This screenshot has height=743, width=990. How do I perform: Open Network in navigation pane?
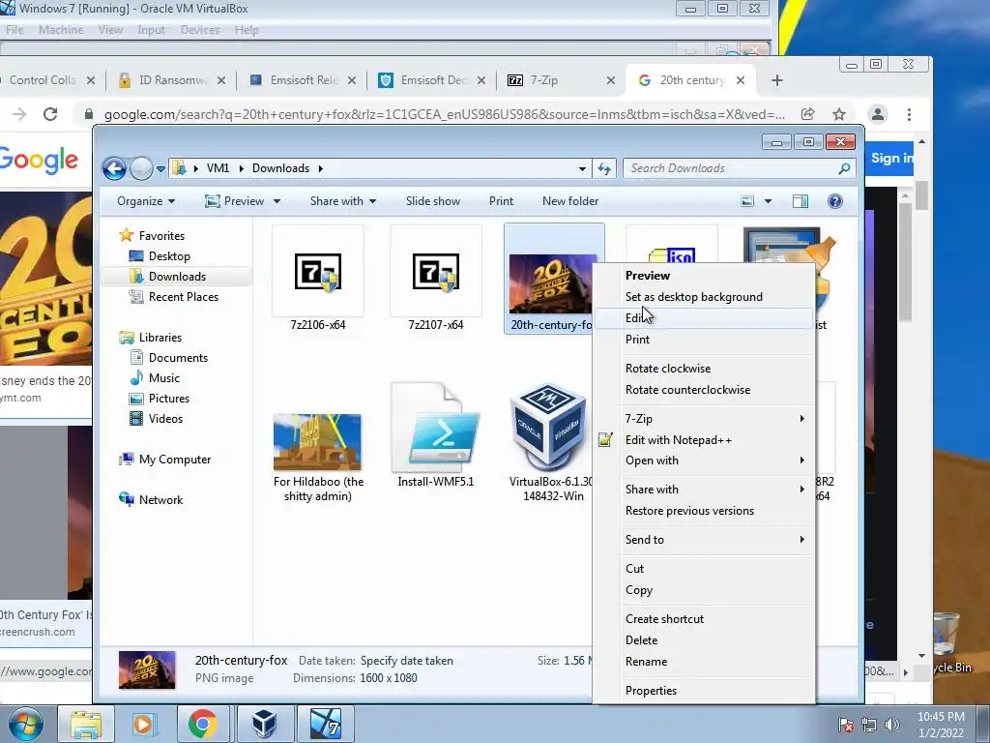click(x=160, y=500)
